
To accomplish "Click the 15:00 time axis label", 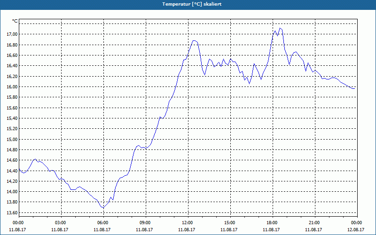I will [x=230, y=223].
